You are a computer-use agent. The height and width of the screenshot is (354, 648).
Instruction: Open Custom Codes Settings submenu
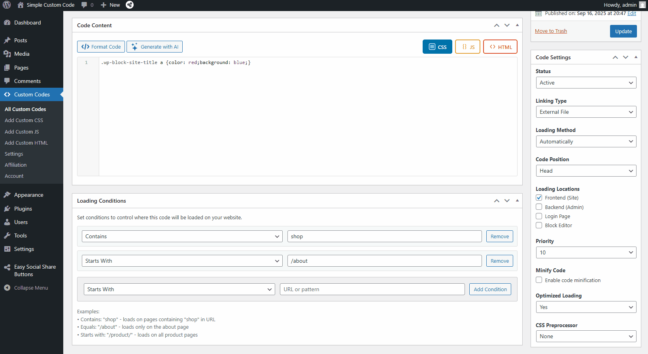coord(14,154)
